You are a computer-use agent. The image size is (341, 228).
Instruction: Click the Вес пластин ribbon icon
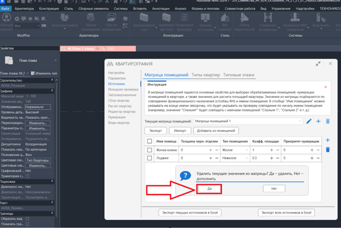point(225,17)
